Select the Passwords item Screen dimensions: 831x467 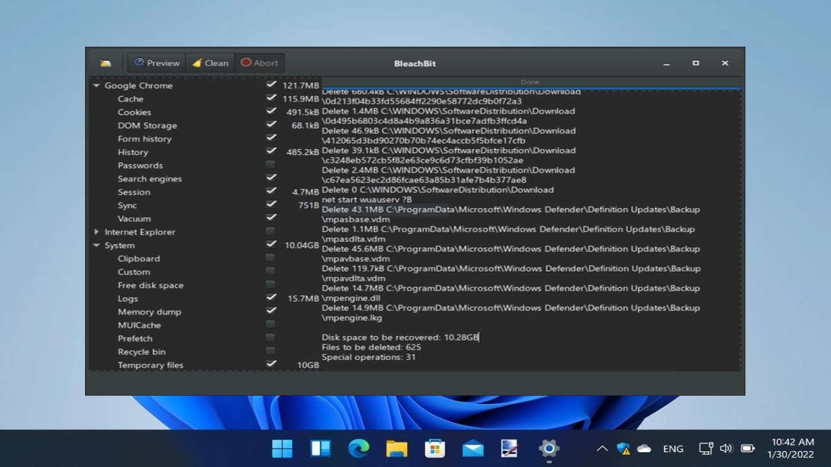click(x=140, y=165)
